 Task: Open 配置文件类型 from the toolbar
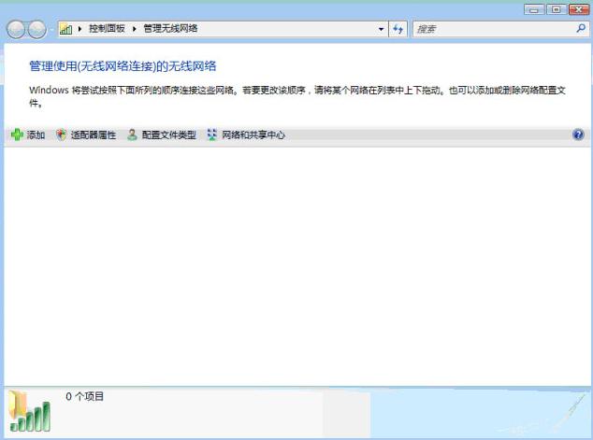click(x=169, y=135)
